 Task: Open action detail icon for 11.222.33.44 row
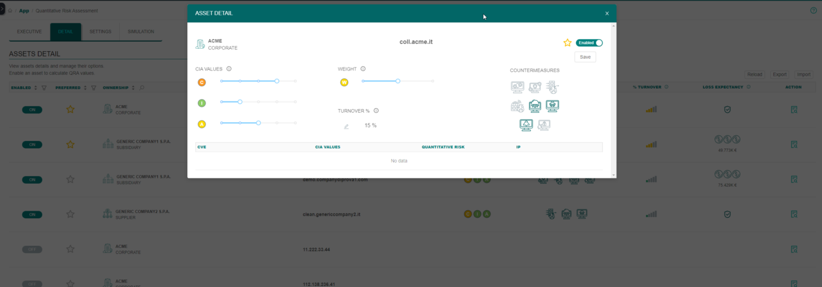coord(794,249)
